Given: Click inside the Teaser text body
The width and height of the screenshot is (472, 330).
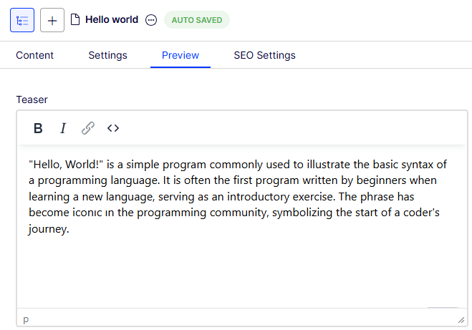Looking at the screenshot, I should pyautogui.click(x=242, y=226).
